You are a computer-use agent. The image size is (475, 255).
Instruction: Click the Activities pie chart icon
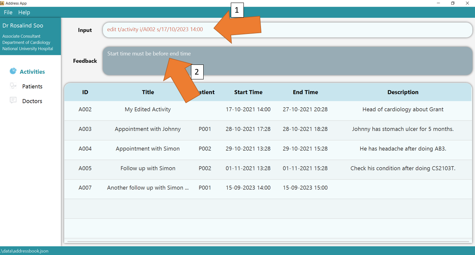coord(13,71)
